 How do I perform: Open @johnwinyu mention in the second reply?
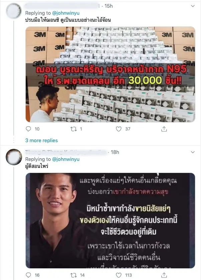point(66,159)
